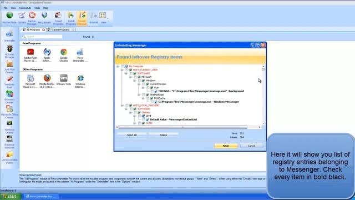Open Microsoft Office Cleaner in sidebar

9,112
